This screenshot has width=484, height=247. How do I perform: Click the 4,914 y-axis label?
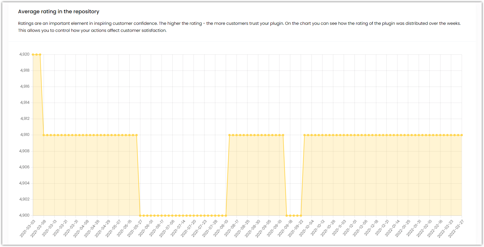tap(25, 102)
